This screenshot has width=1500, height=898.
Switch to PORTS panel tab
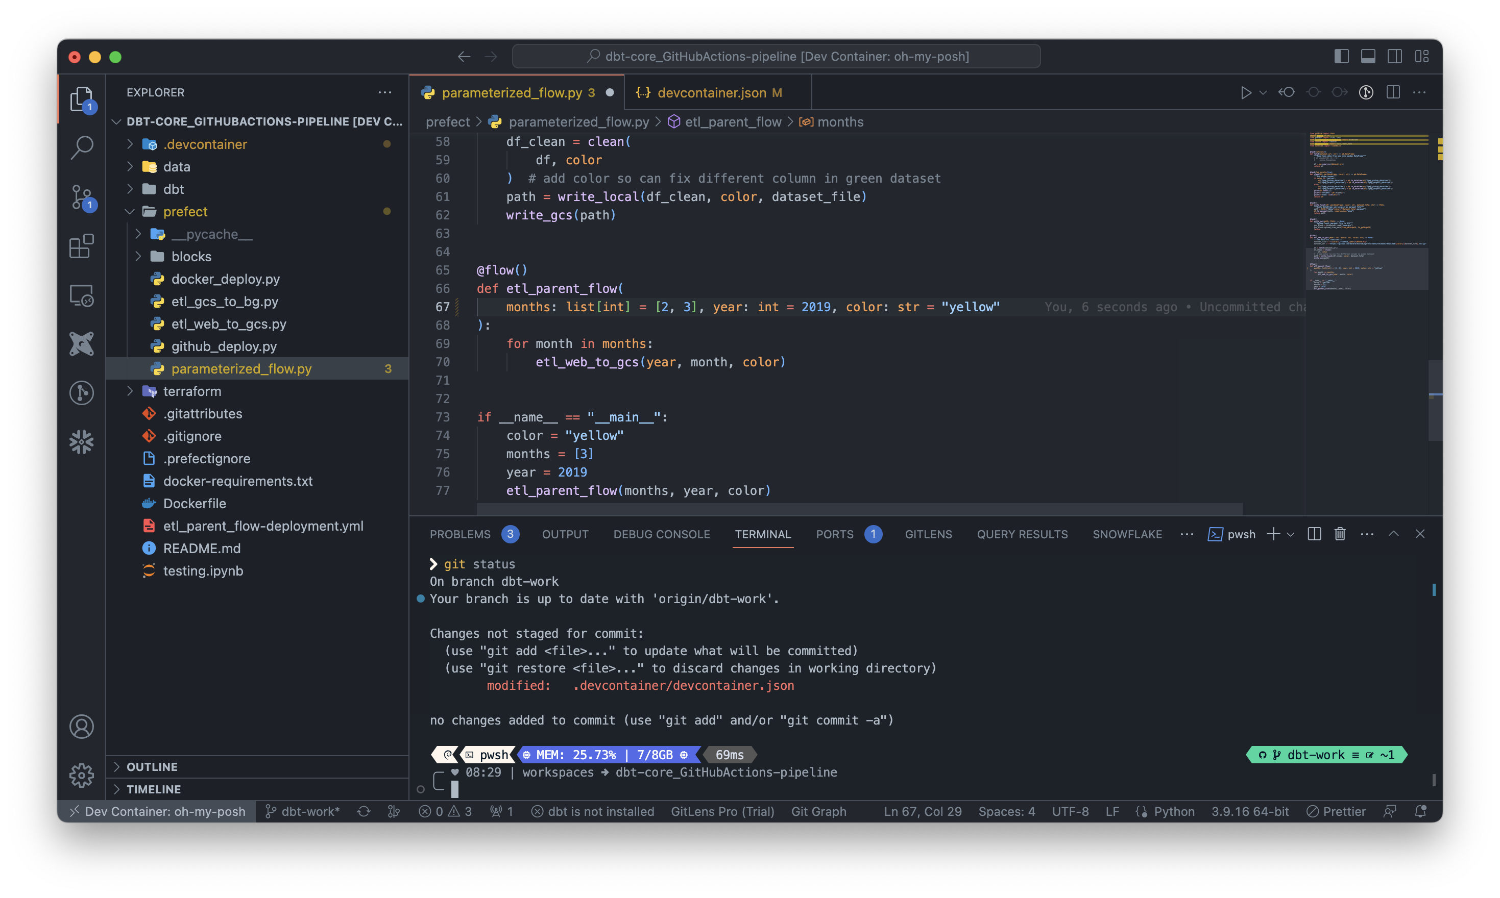[848, 534]
